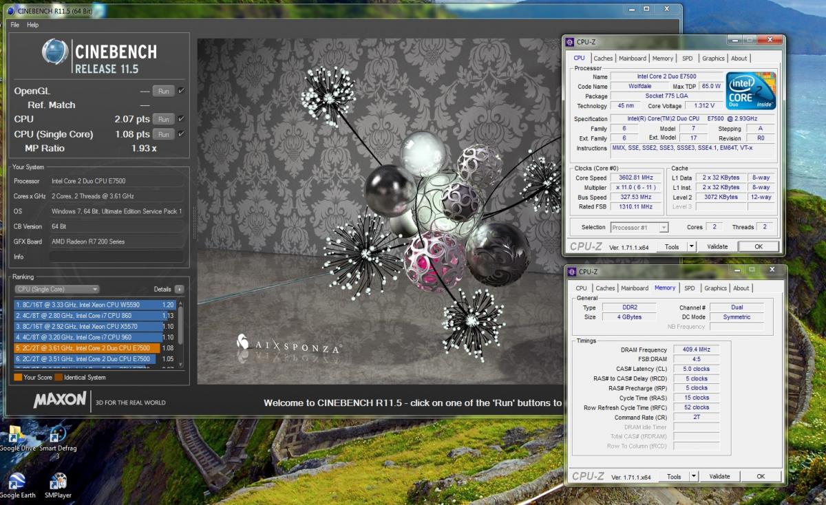This screenshot has width=826, height=505.
Task: Open Graphics tab in lower CPU-Z window
Action: [x=715, y=288]
